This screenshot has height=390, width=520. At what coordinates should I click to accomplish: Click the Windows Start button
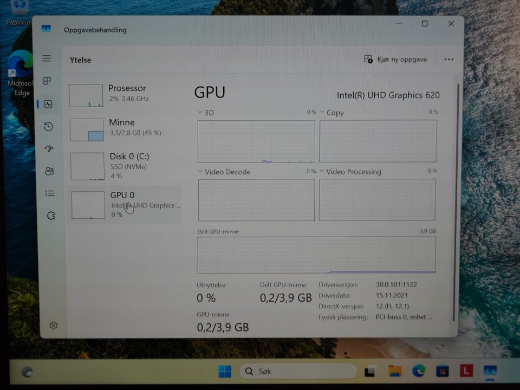pos(225,371)
